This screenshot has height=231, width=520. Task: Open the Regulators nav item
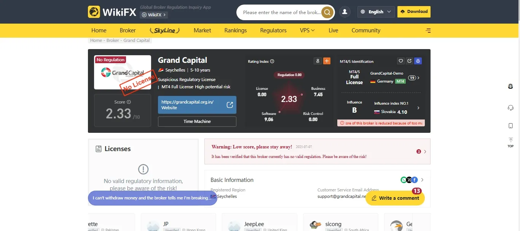coord(273,30)
